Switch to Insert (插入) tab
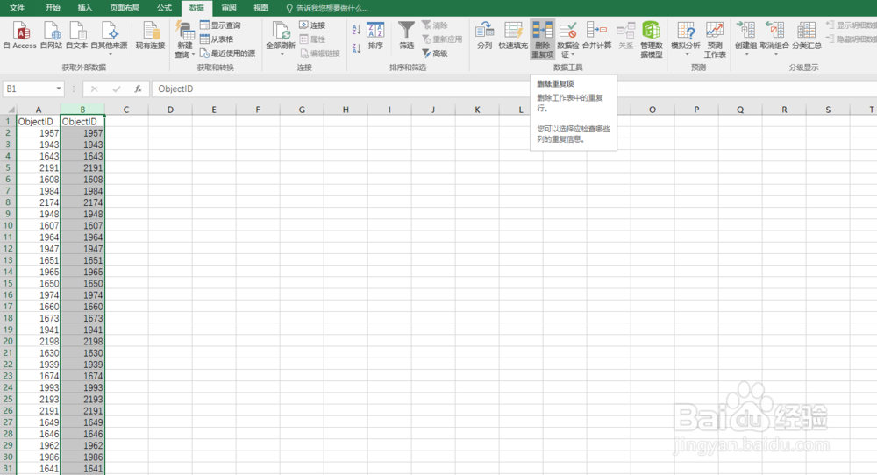The width and height of the screenshot is (877, 475). (84, 8)
